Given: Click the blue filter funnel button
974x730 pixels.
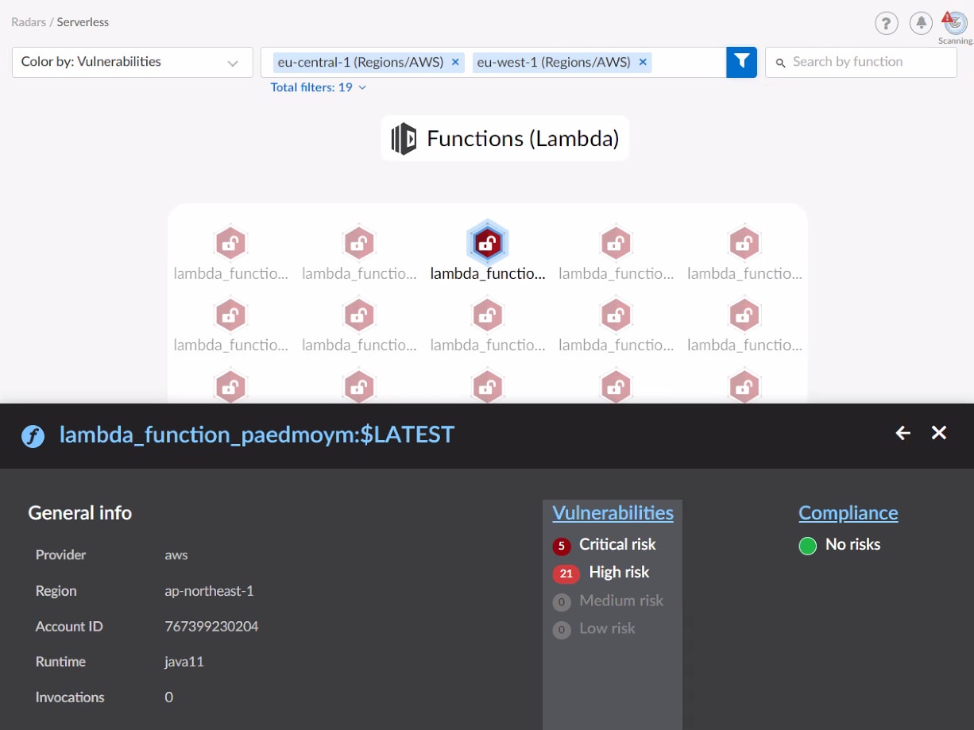Looking at the screenshot, I should pos(741,62).
